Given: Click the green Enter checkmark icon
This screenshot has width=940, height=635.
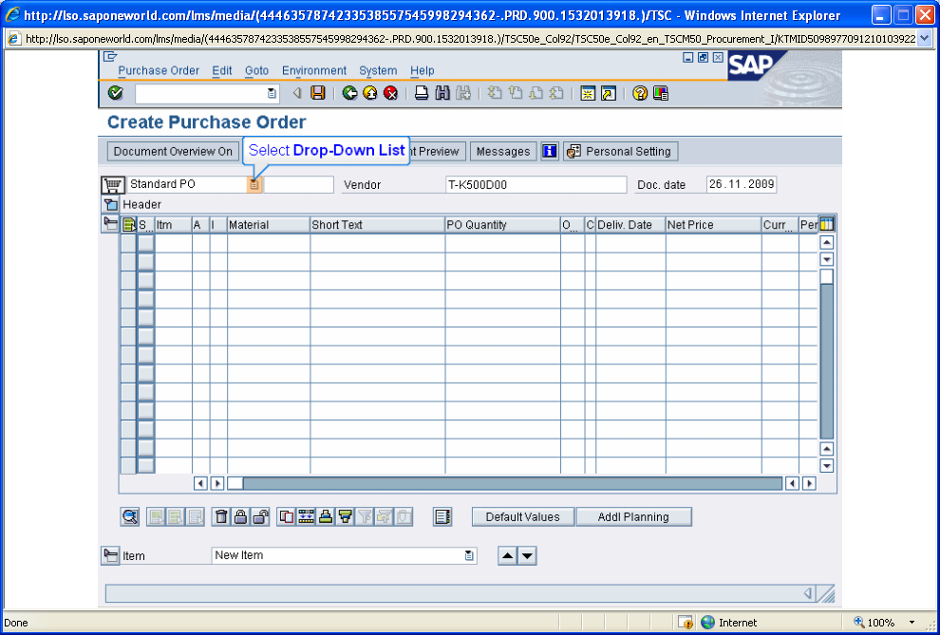Looking at the screenshot, I should coord(115,93).
